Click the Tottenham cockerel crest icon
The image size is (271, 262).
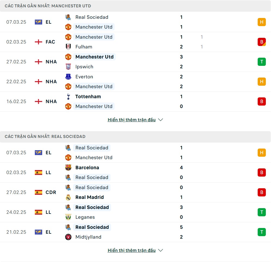coord(68,97)
